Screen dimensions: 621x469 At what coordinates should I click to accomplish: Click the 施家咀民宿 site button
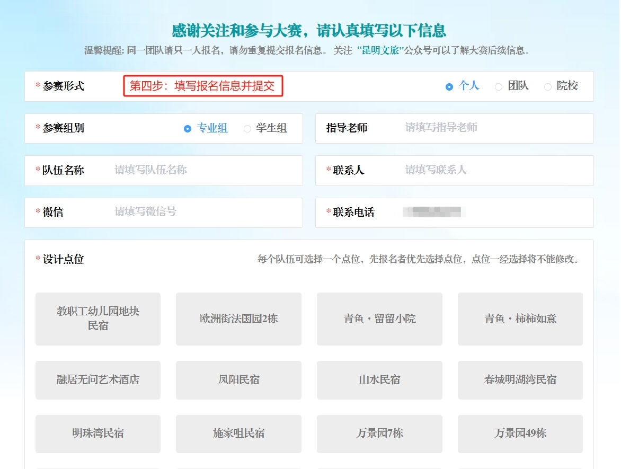[x=238, y=433]
